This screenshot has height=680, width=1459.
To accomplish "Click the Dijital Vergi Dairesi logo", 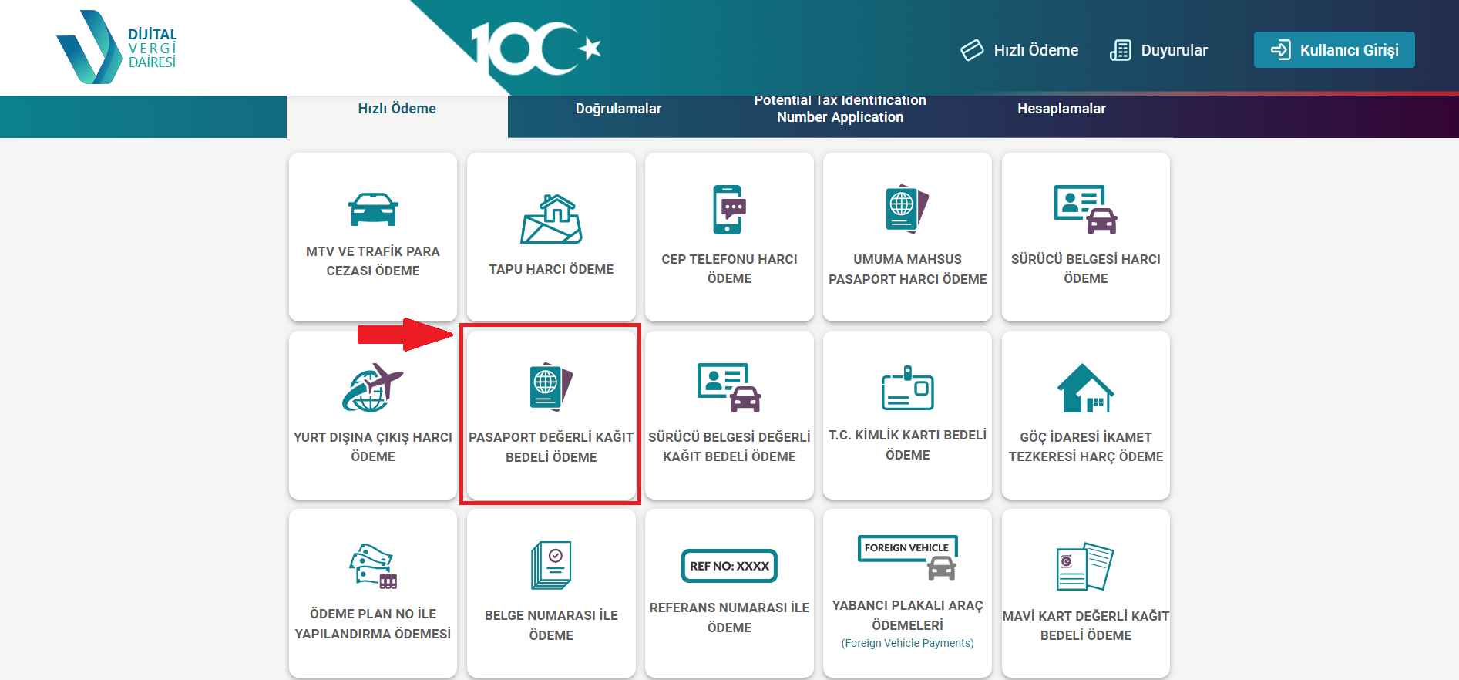I will [x=117, y=47].
